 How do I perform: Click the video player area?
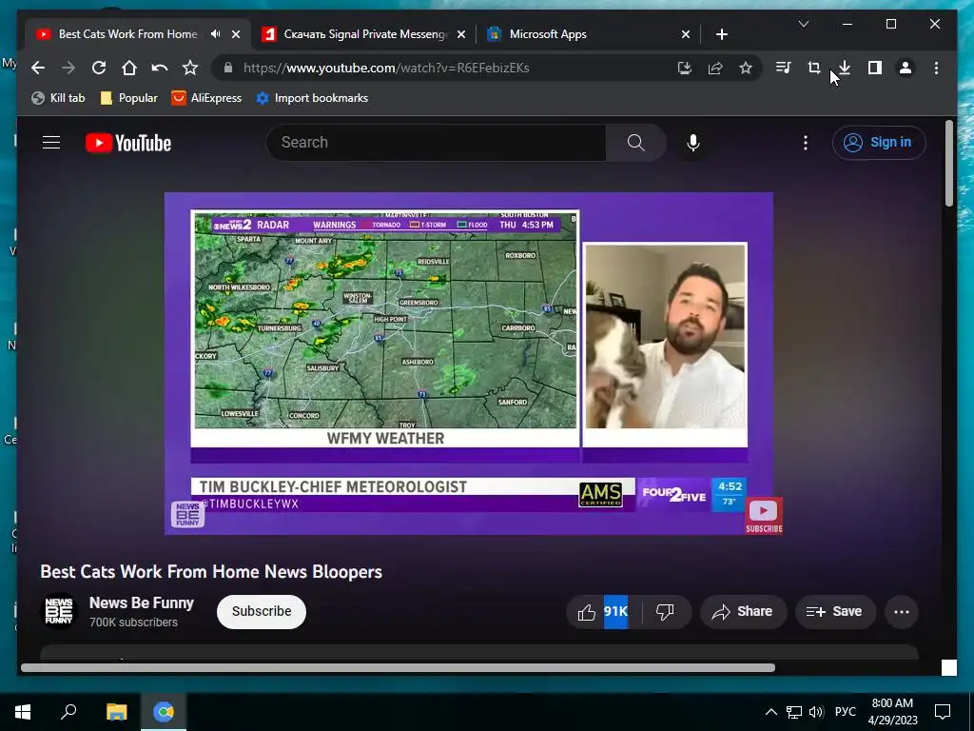point(468,363)
